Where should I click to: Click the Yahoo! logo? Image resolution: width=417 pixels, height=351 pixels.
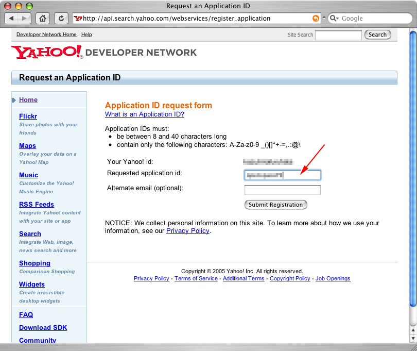[x=47, y=52]
